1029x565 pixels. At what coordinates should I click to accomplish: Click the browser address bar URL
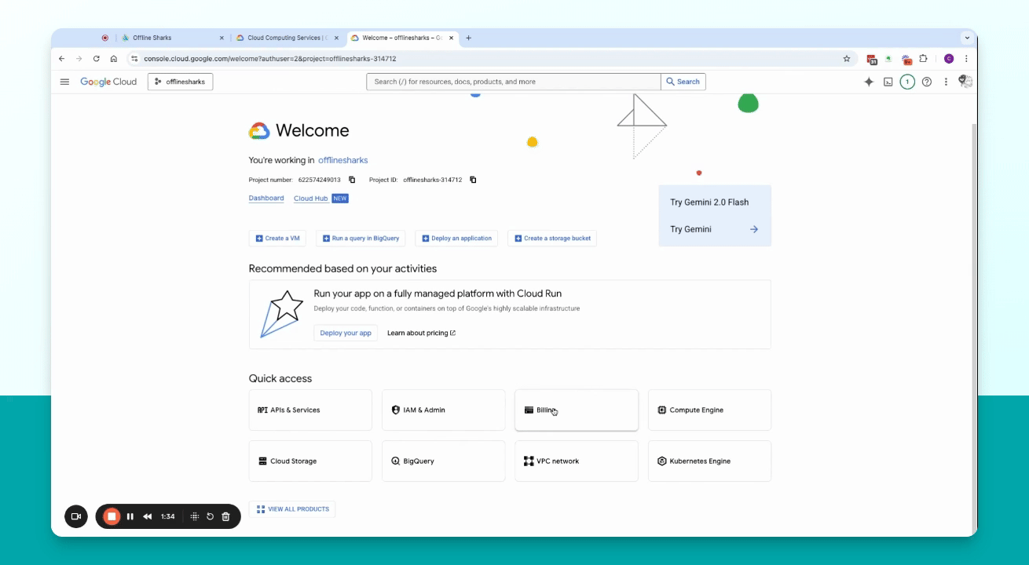[x=269, y=59]
